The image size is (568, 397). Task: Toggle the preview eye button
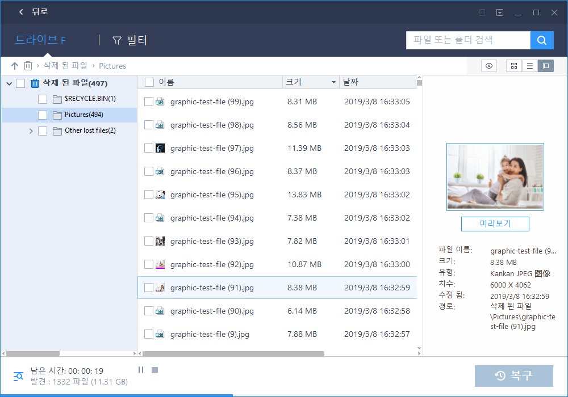(x=488, y=66)
